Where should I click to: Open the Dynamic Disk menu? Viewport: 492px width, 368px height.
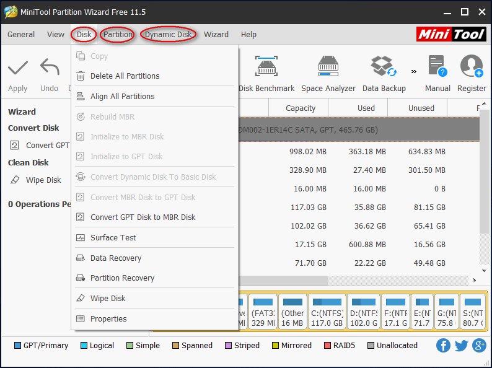pyautogui.click(x=168, y=35)
